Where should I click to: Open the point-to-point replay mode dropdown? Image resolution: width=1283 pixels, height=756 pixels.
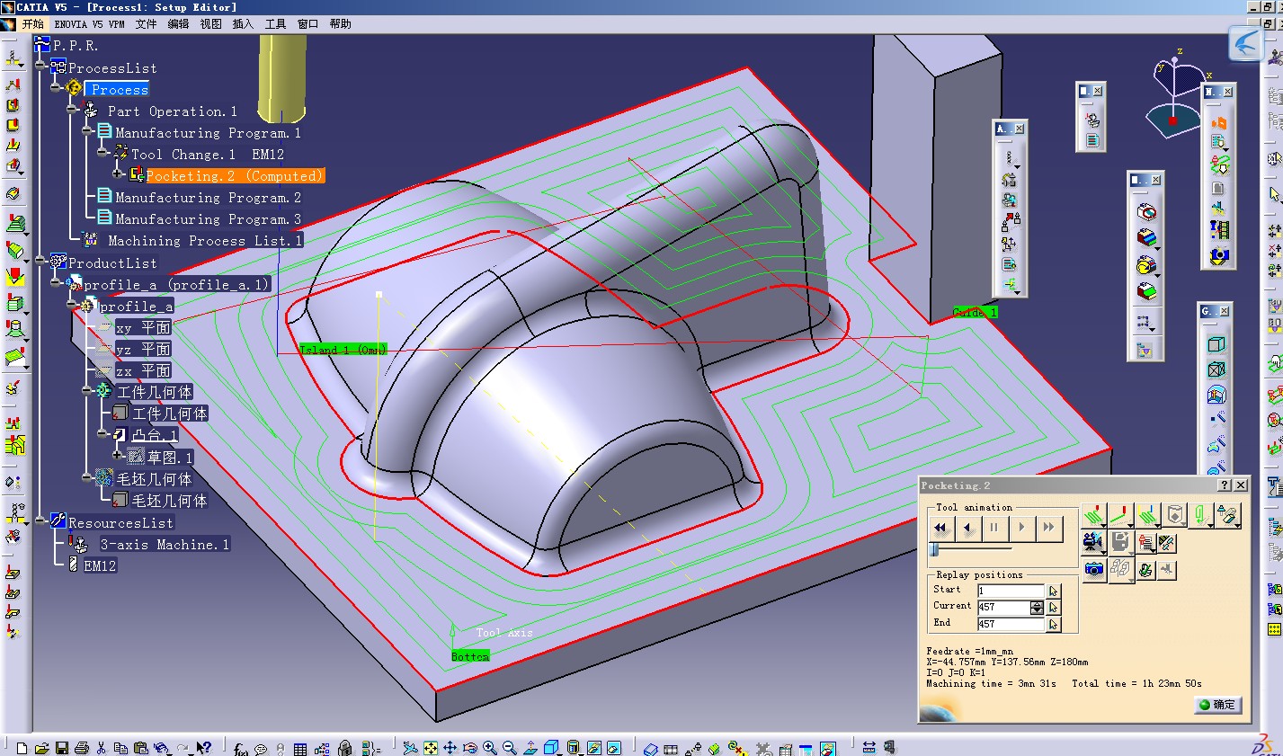click(1121, 515)
